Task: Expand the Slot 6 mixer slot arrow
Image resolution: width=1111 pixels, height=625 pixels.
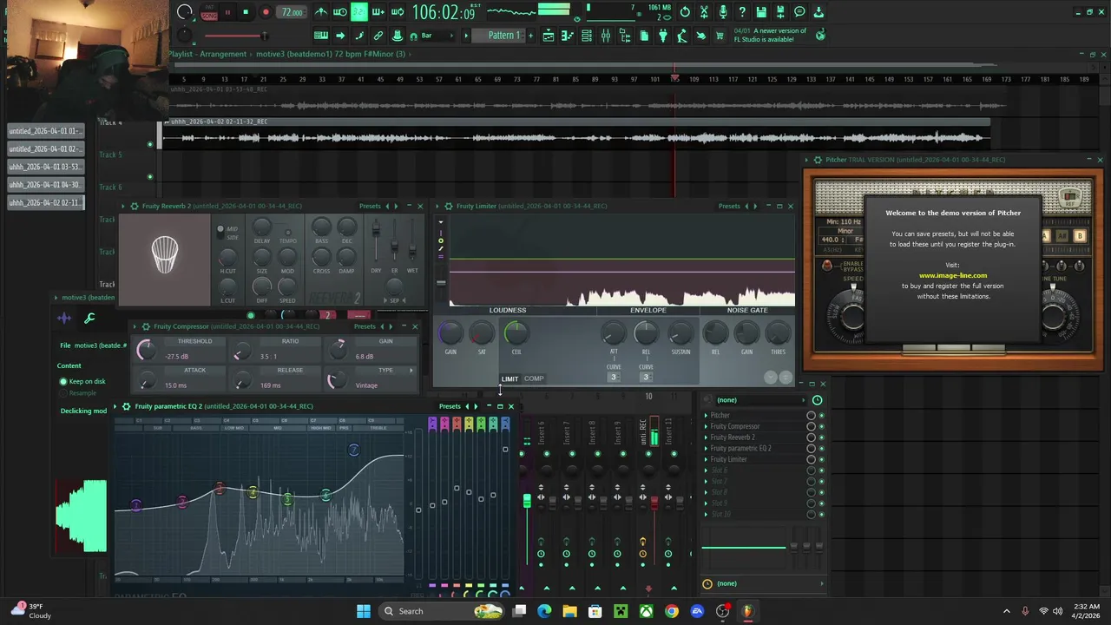Action: click(x=706, y=470)
